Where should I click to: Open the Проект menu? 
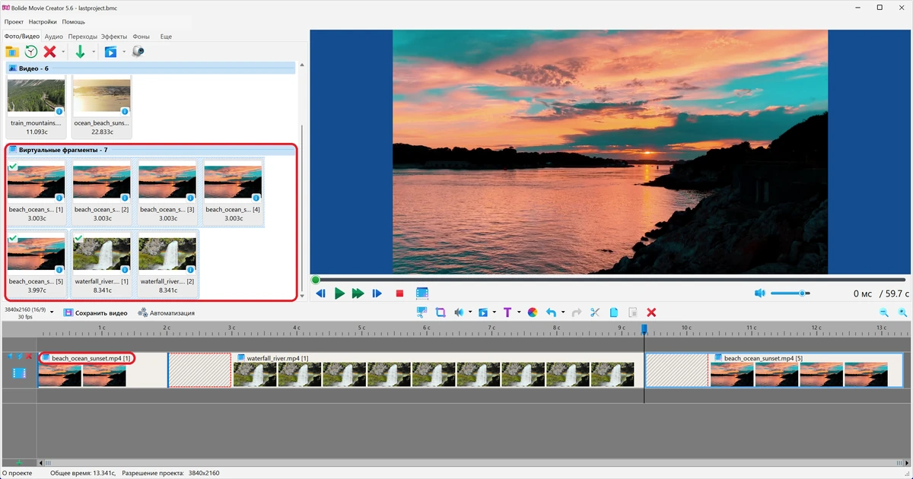click(x=14, y=22)
